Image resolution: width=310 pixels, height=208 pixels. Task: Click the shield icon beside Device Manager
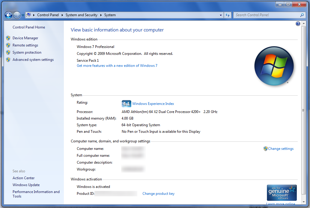(x=8, y=38)
